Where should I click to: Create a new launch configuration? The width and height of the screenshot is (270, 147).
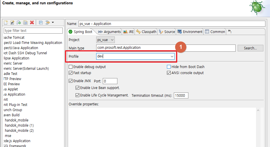6,22
